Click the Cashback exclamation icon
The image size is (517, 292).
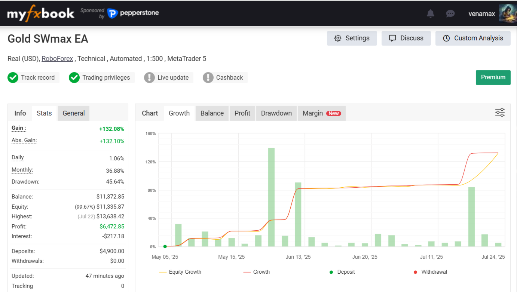[x=208, y=78]
